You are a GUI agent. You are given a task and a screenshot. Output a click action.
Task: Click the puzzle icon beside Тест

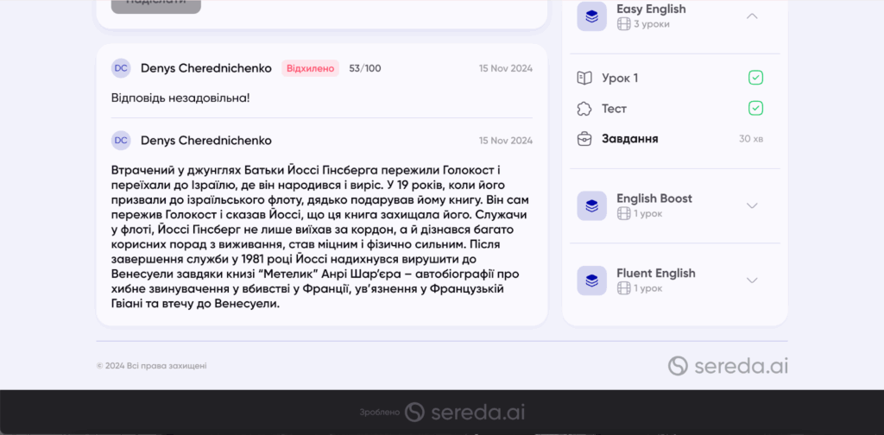[x=584, y=109]
